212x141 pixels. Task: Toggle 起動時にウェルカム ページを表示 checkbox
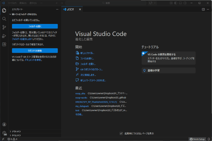pyautogui.click(x=121, y=133)
